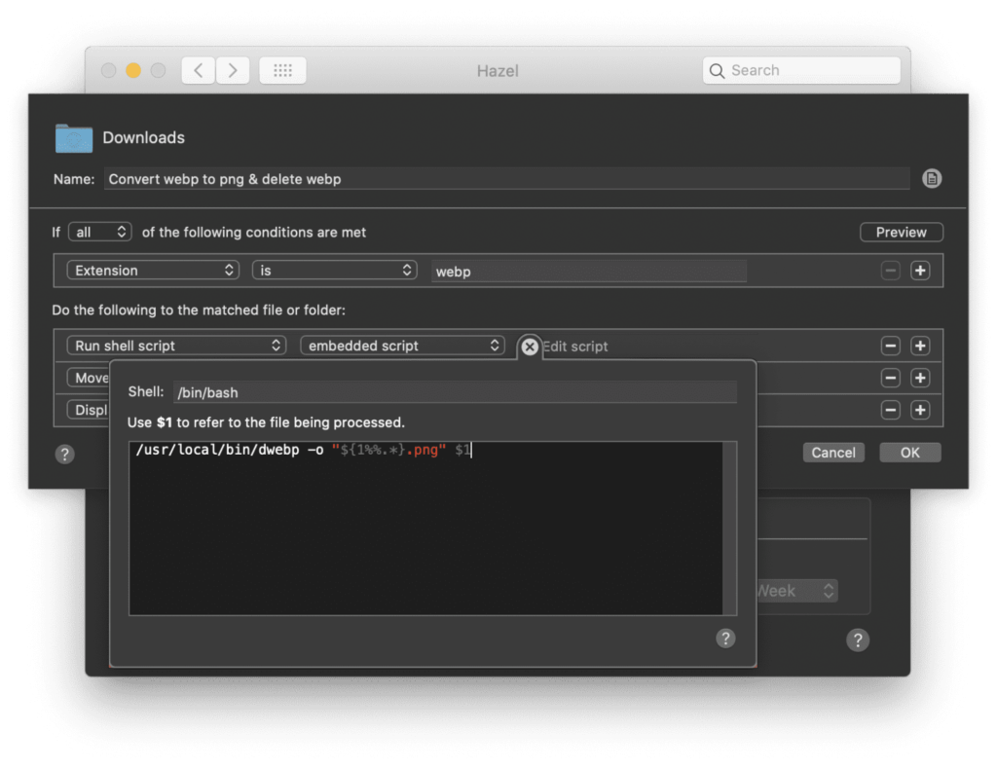Open the show-all grid icon in toolbar
The height and width of the screenshot is (768, 997).
coord(282,70)
